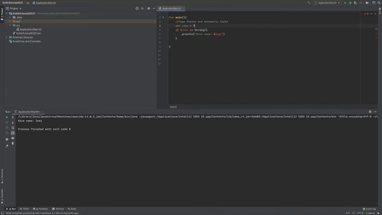Click the locate file target icon in Project panel

click(137, 8)
